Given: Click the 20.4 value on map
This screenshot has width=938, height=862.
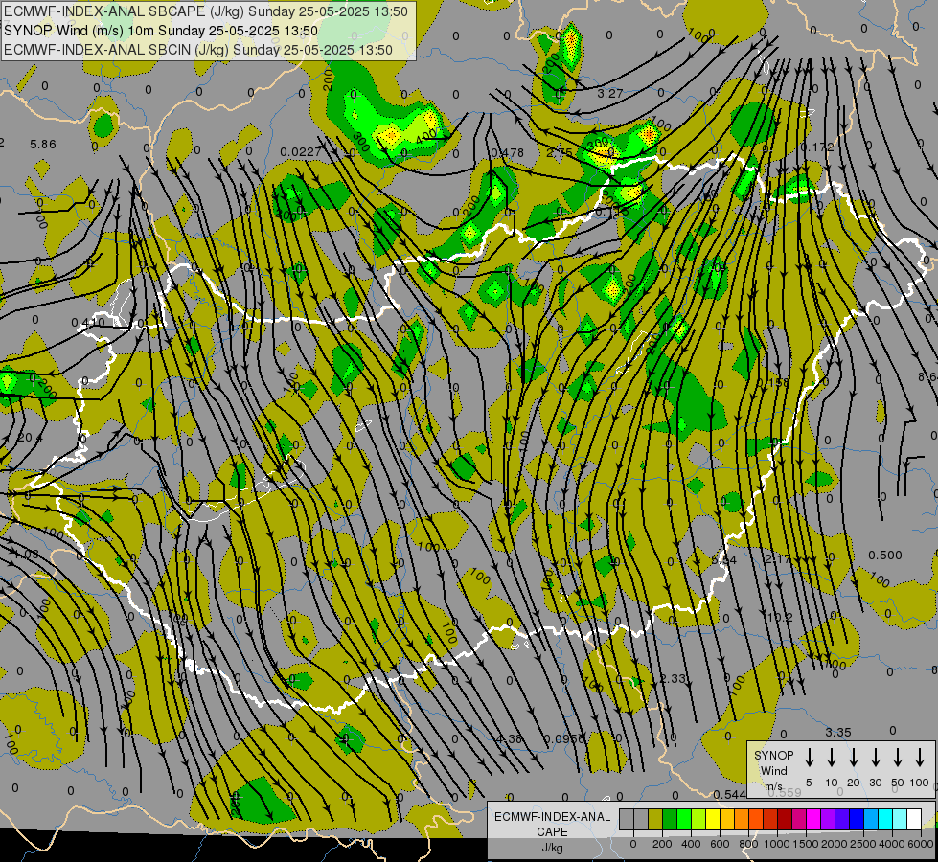Looking at the screenshot, I should click(30, 438).
